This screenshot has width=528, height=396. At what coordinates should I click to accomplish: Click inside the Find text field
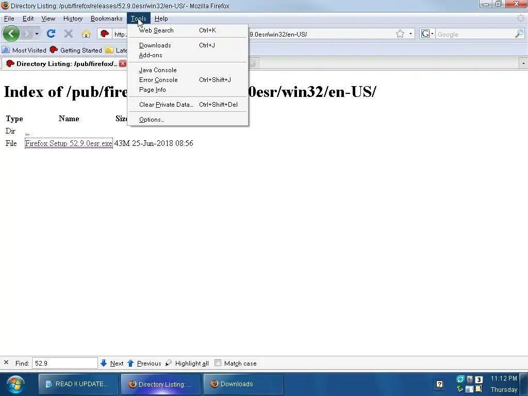coord(64,363)
